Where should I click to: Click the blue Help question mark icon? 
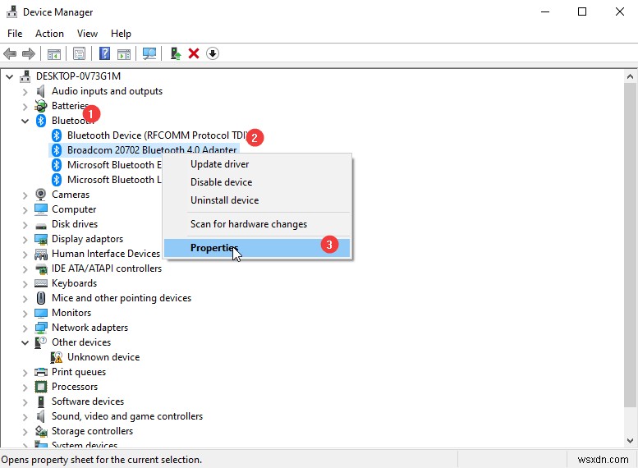[104, 53]
